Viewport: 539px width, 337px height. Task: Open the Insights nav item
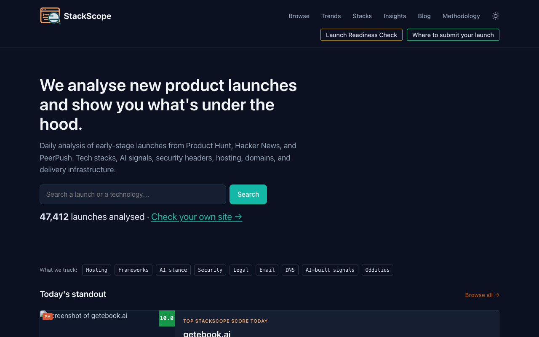[395, 16]
